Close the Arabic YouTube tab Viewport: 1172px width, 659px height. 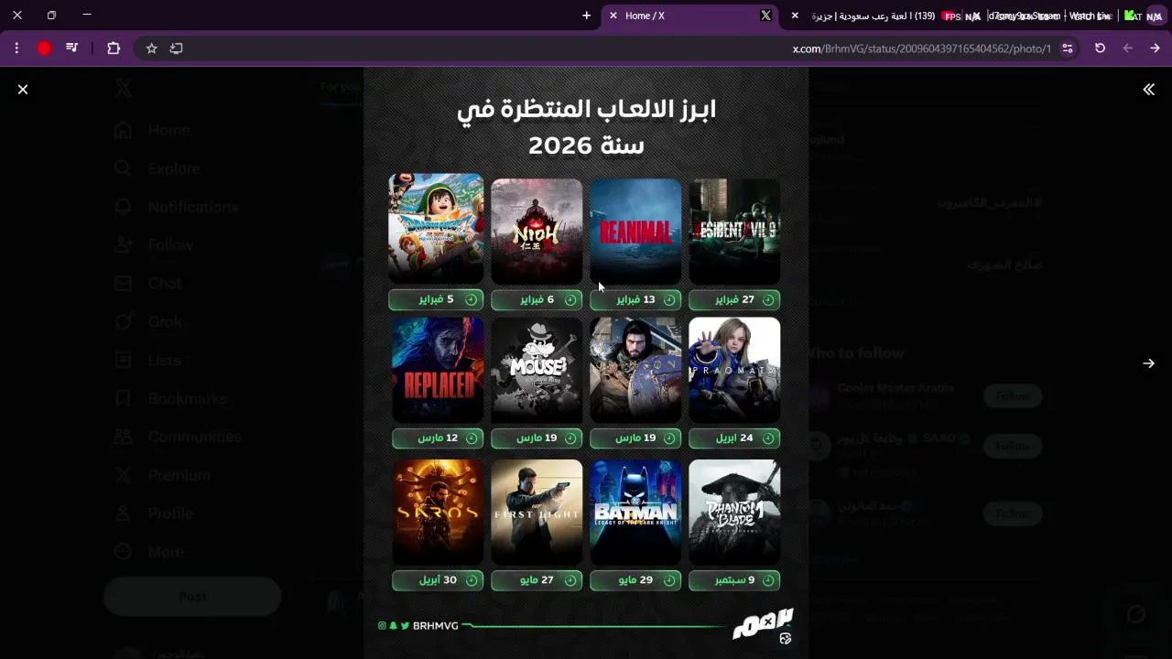coord(795,16)
